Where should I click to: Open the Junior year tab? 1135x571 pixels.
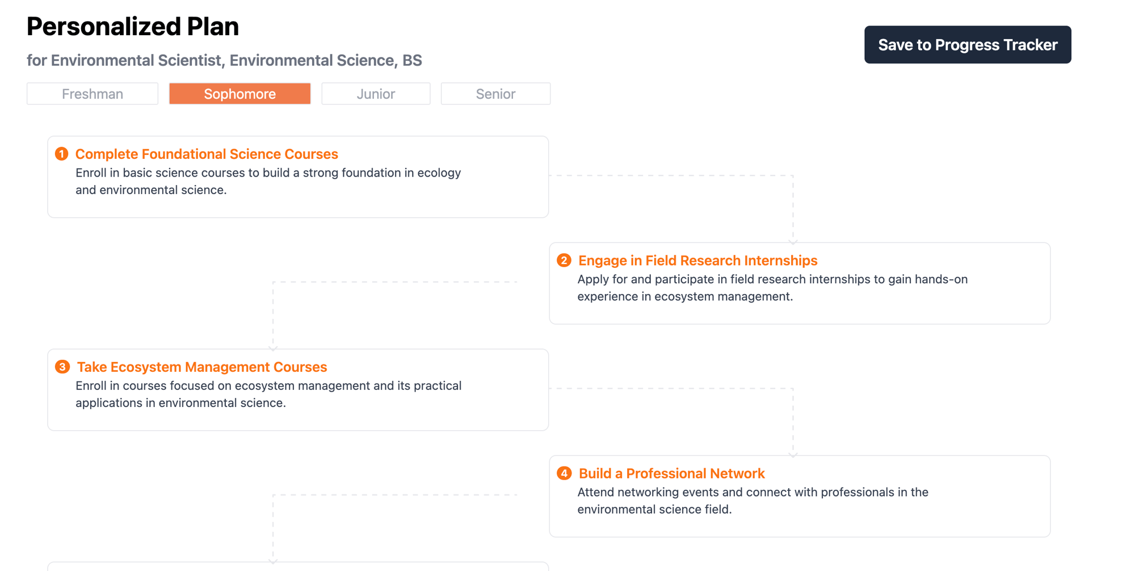(x=376, y=94)
